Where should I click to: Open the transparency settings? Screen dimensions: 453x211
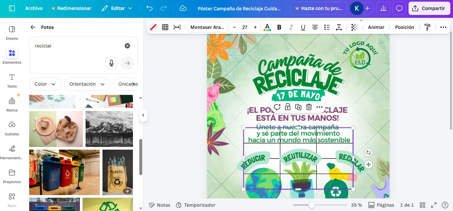point(354,27)
